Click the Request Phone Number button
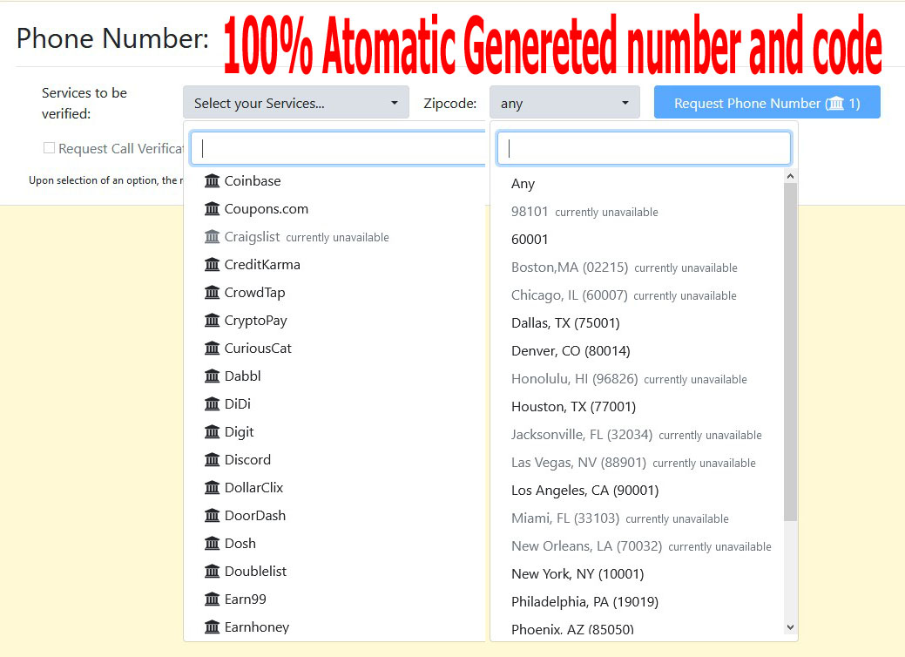 [767, 103]
